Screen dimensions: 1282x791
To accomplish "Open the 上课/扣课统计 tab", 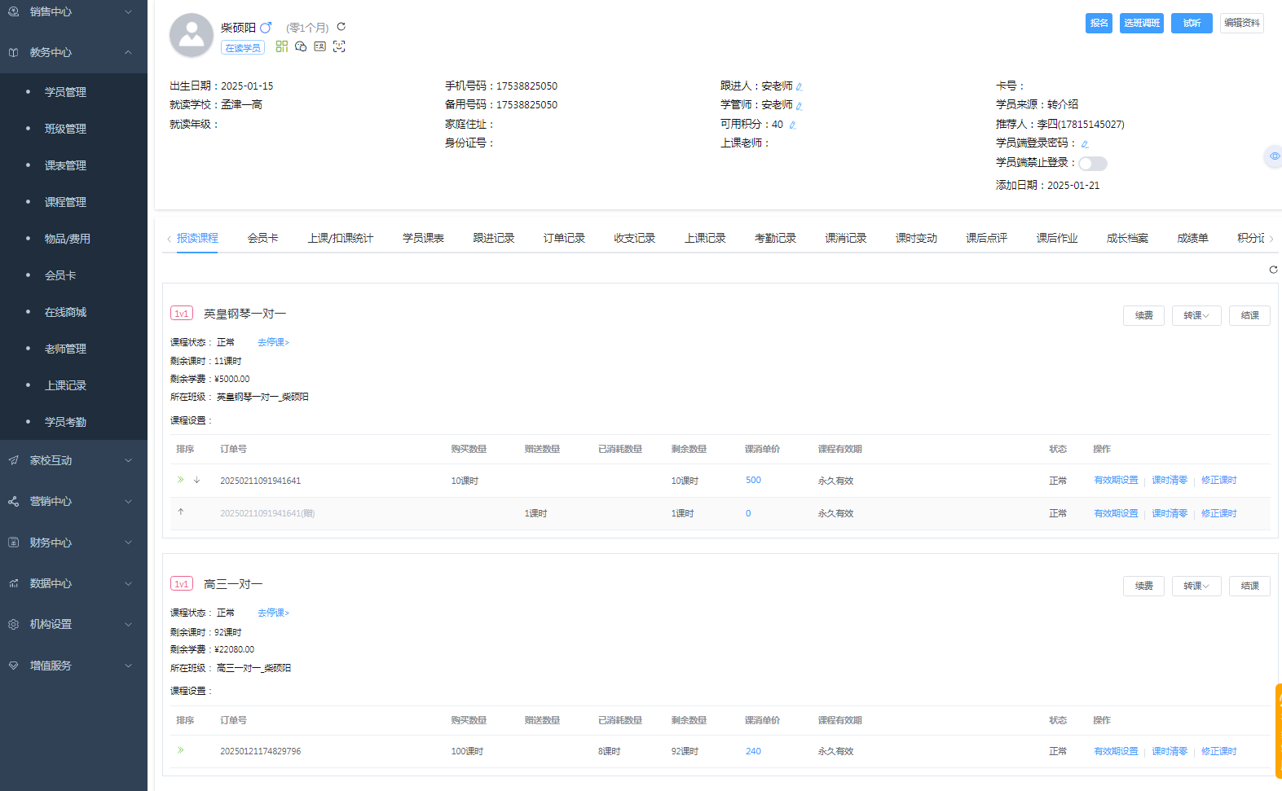I will [341, 238].
